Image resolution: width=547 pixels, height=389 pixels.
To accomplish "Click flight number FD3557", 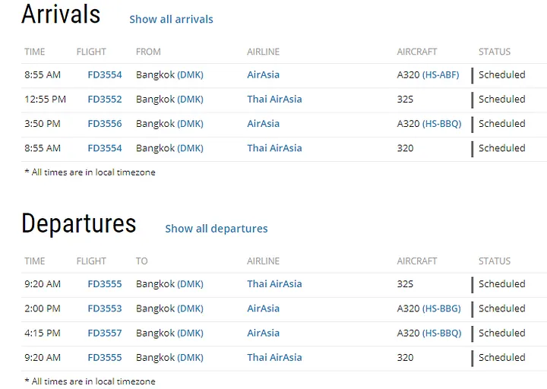I will point(105,333).
